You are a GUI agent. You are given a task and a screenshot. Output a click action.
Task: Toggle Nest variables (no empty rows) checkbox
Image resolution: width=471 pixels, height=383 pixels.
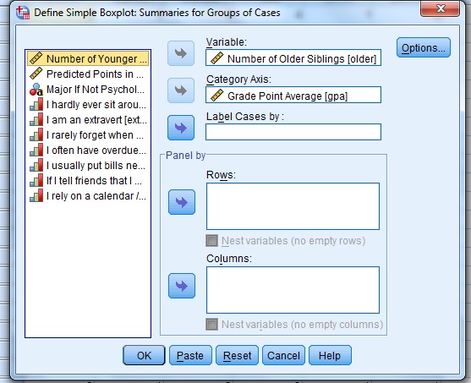click(211, 241)
